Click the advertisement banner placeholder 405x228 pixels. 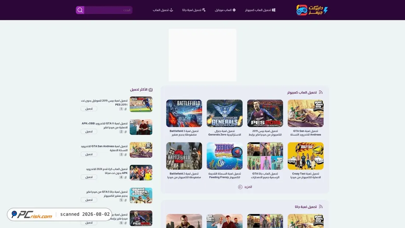202,55
